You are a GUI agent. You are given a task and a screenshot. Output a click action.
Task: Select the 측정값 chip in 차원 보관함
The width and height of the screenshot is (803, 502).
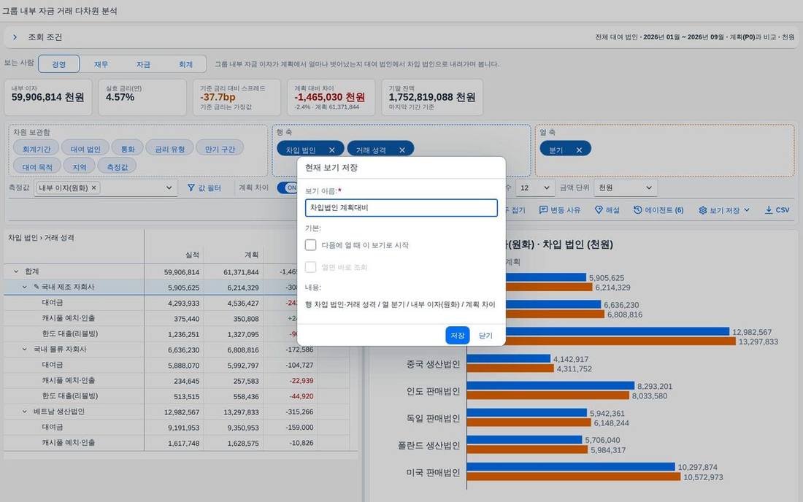click(118, 167)
